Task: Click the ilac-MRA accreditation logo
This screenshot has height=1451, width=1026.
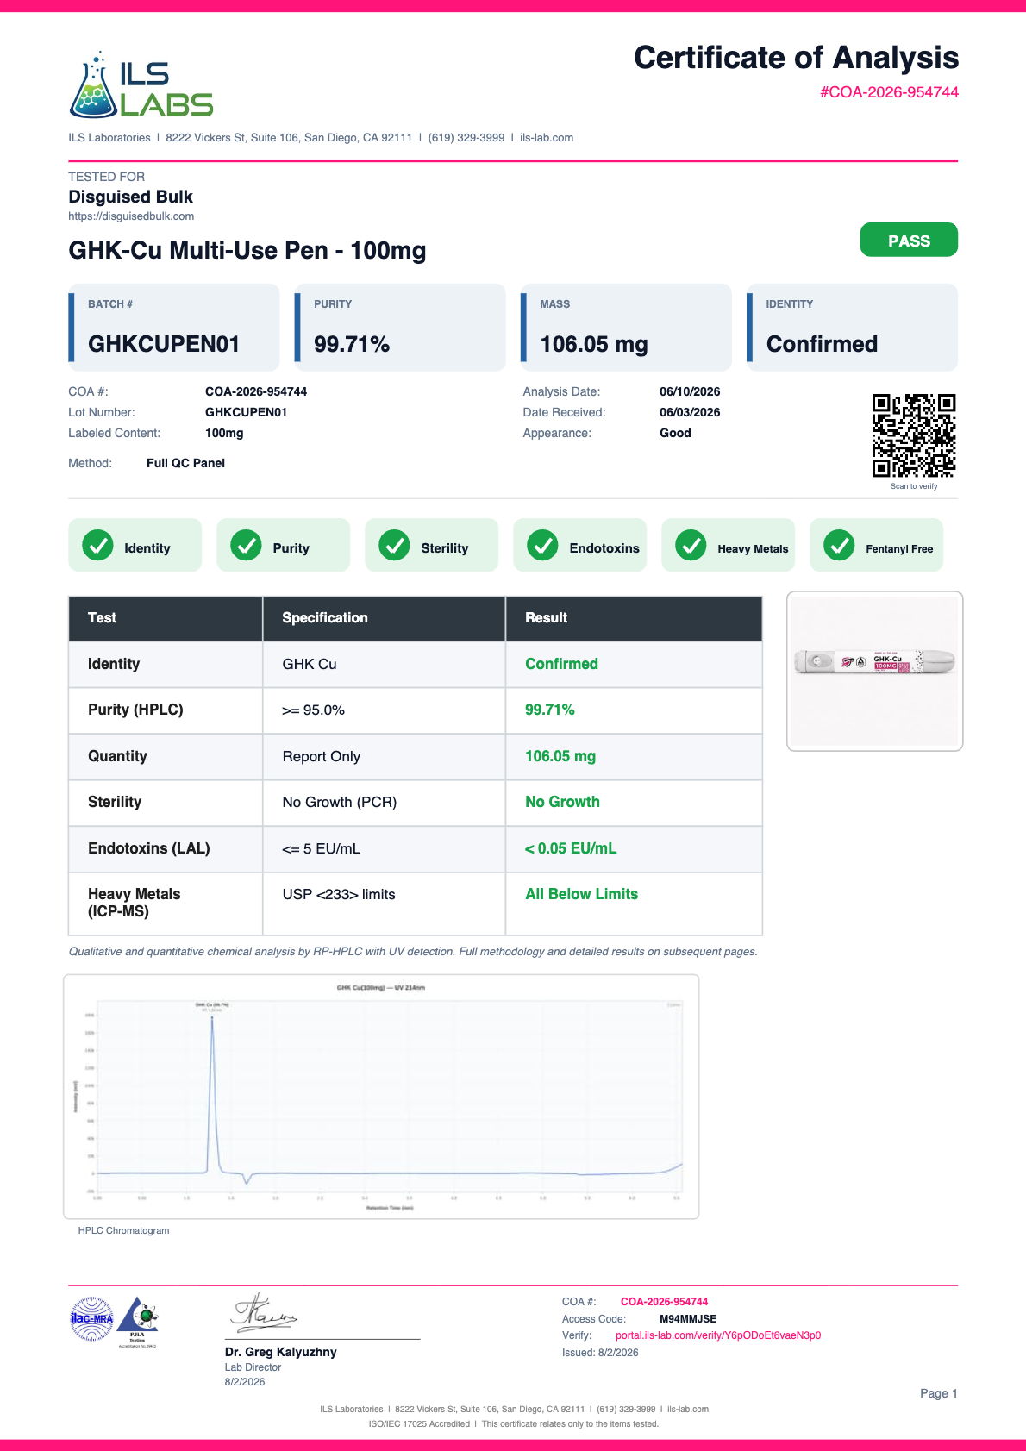Action: tap(91, 1319)
